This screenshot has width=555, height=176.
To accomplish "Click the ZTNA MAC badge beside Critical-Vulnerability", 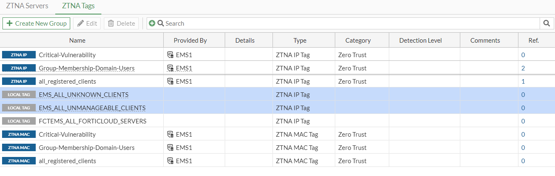I will (x=19, y=134).
